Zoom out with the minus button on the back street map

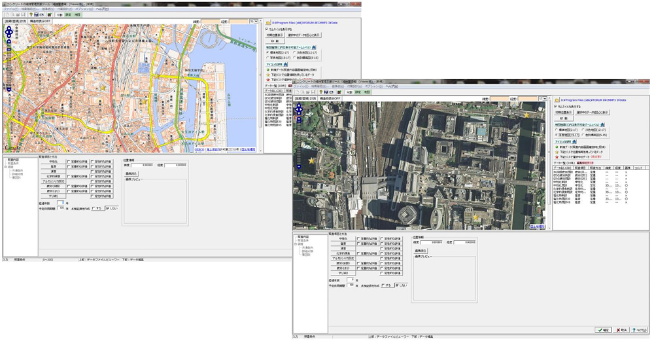(x=9, y=89)
